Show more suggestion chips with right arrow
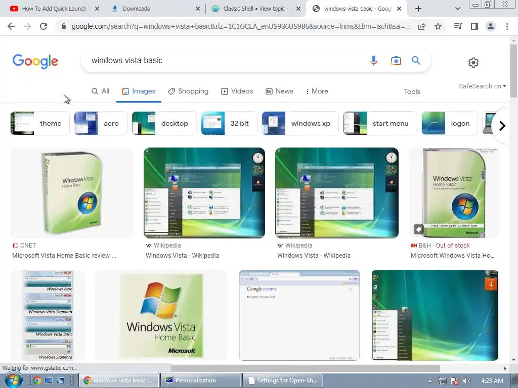This screenshot has width=518, height=388. 502,126
